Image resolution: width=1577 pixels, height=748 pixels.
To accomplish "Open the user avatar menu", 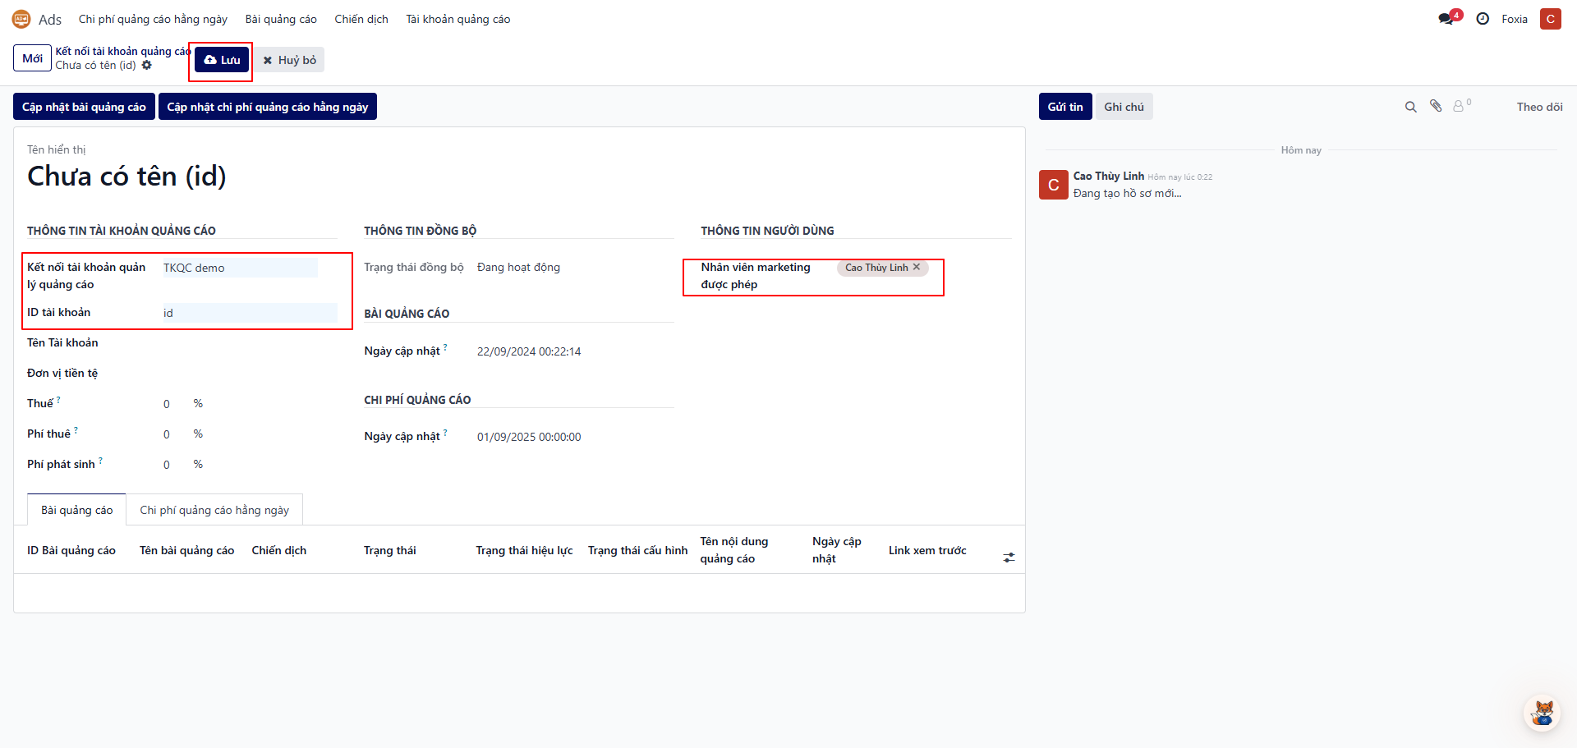I will tap(1550, 19).
